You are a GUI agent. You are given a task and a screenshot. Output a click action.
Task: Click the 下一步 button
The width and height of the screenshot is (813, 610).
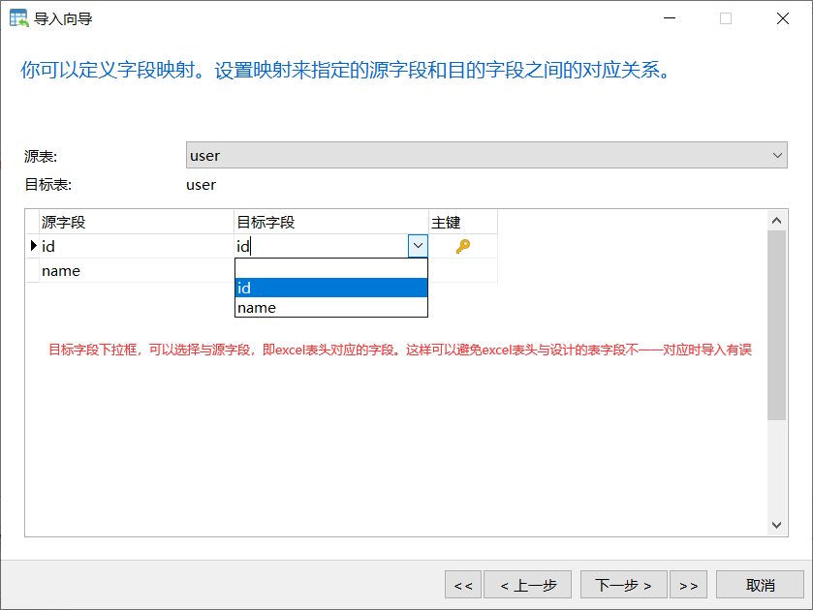623,584
